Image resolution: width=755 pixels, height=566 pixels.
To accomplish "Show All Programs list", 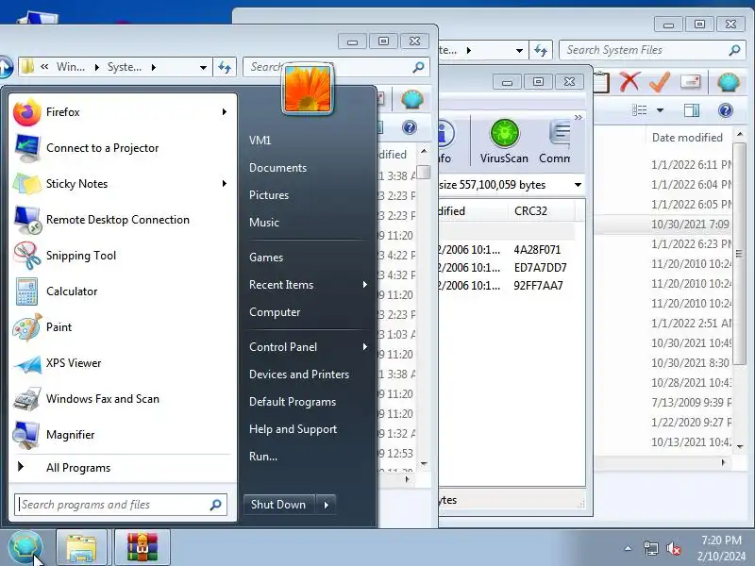I will pyautogui.click(x=78, y=468).
